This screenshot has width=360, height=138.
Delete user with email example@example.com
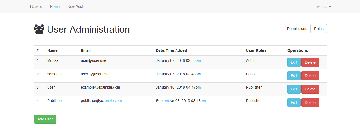(310, 89)
